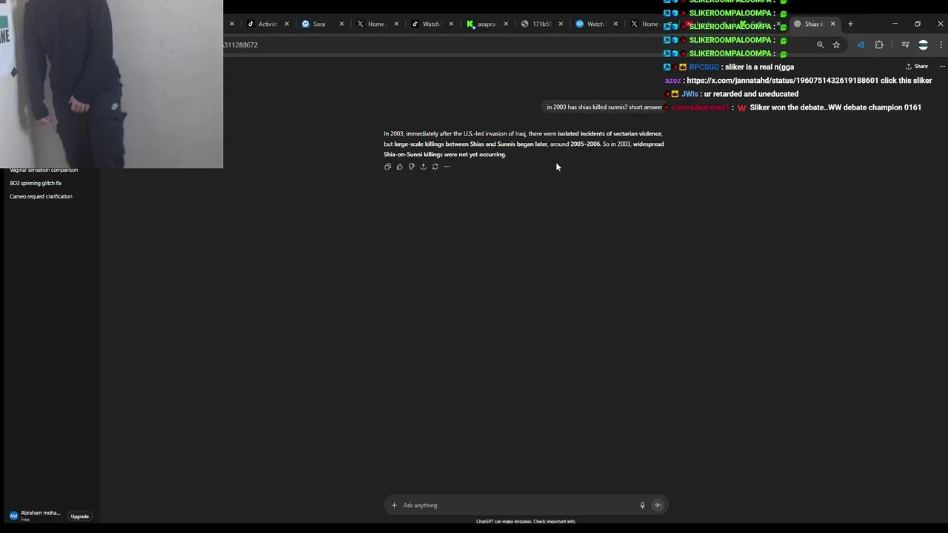Bookmark this page with the star icon
This screenshot has width=948, height=533.
pyautogui.click(x=836, y=45)
